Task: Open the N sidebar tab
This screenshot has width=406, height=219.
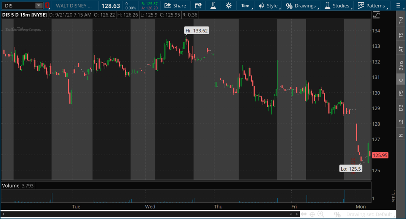Action: pos(401,135)
